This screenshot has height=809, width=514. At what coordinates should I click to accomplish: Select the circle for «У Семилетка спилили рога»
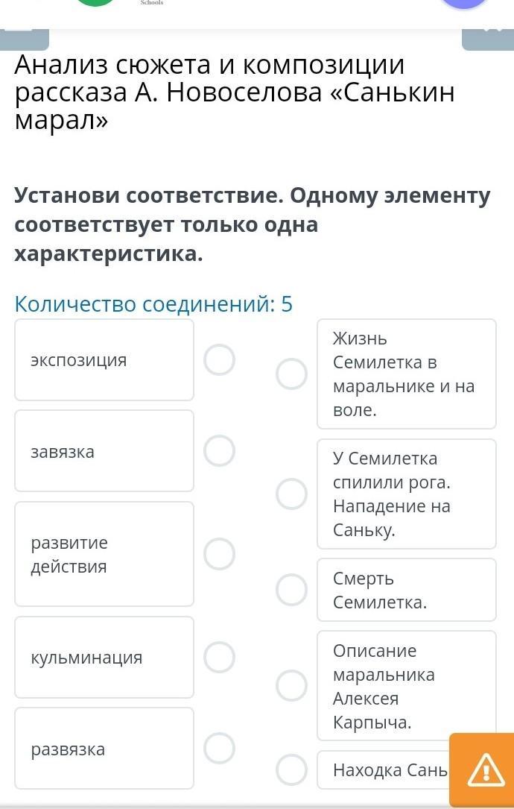pos(291,494)
